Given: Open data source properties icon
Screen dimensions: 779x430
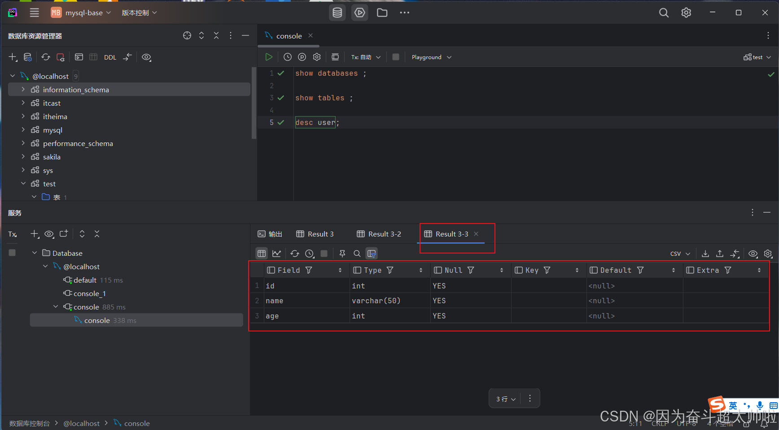Looking at the screenshot, I should (27, 57).
